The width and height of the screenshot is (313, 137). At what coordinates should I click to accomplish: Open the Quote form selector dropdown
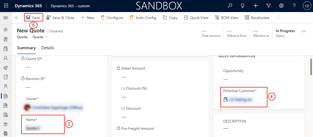(40, 37)
